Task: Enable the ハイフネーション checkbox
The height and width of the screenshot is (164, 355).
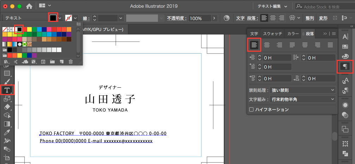Action: pos(251,109)
